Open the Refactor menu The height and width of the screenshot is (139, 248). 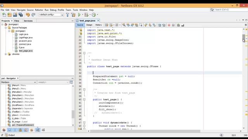(39, 10)
